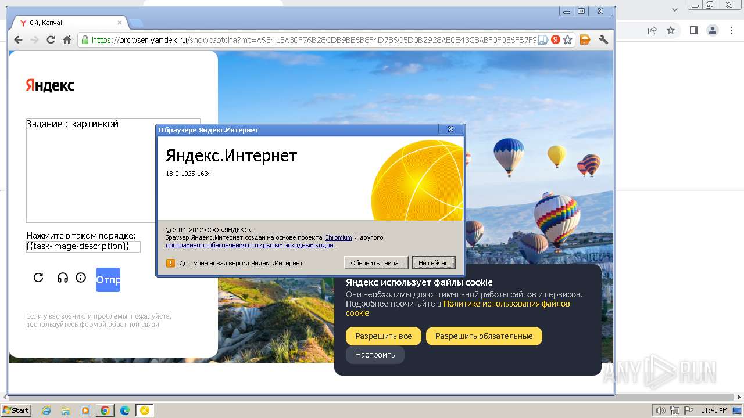Click the yellow globe logo in dialog

coord(417,181)
